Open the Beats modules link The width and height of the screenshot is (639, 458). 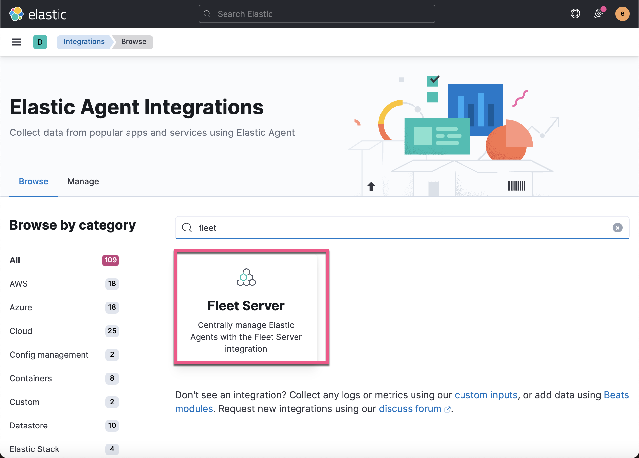616,395
